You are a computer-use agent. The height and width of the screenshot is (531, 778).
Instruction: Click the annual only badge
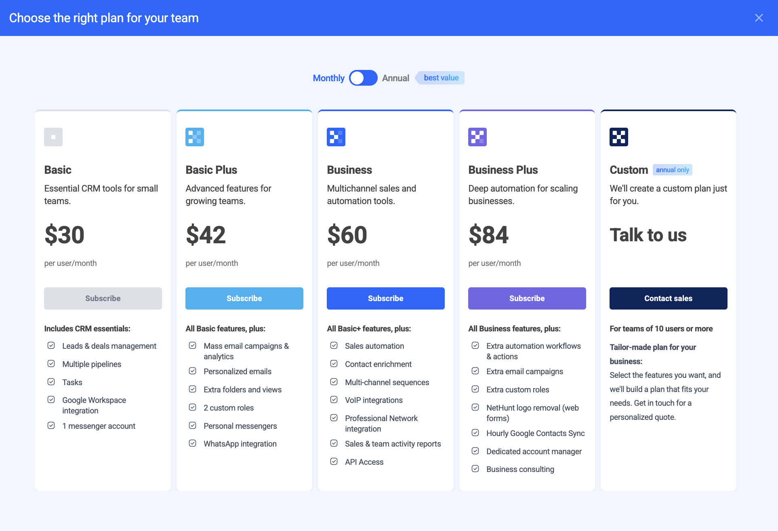click(673, 170)
